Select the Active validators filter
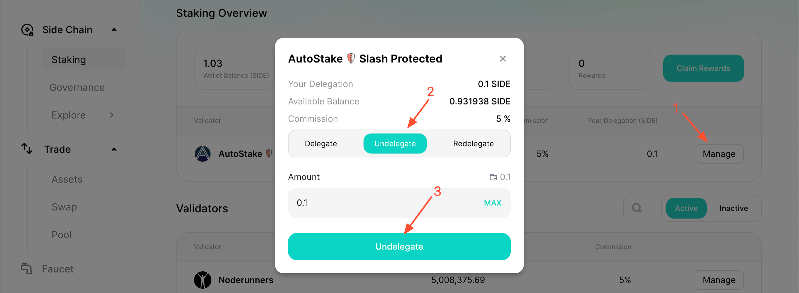This screenshot has width=799, height=293. (686, 208)
